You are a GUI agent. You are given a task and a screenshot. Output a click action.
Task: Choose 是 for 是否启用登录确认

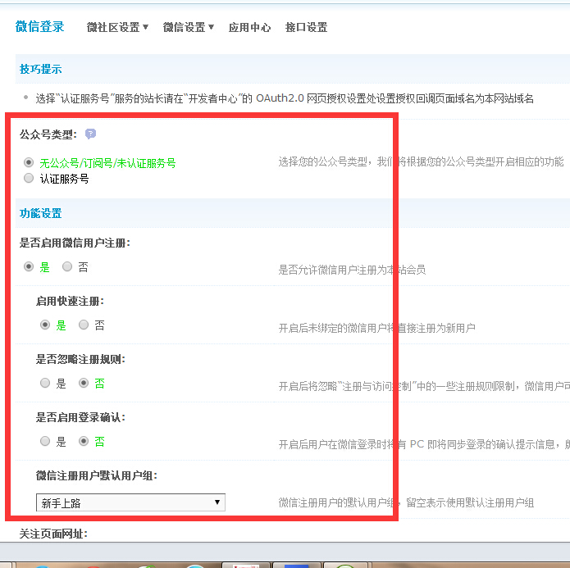click(45, 441)
